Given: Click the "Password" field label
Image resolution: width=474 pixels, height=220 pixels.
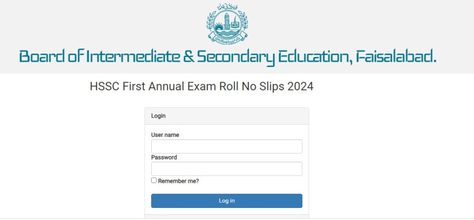Looking at the screenshot, I should [x=164, y=157].
